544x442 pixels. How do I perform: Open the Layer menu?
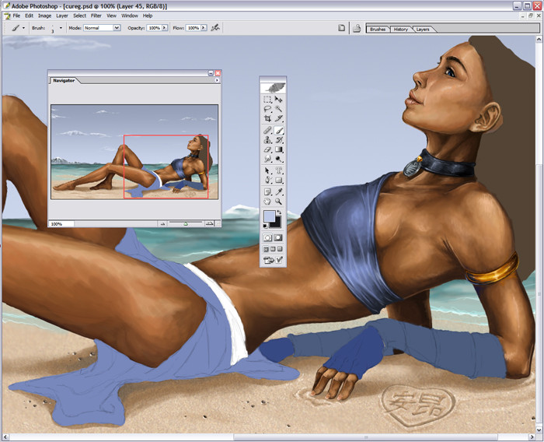tap(62, 16)
